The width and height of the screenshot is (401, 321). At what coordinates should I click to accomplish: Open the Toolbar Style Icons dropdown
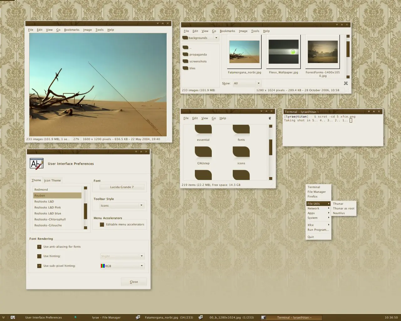(x=122, y=206)
